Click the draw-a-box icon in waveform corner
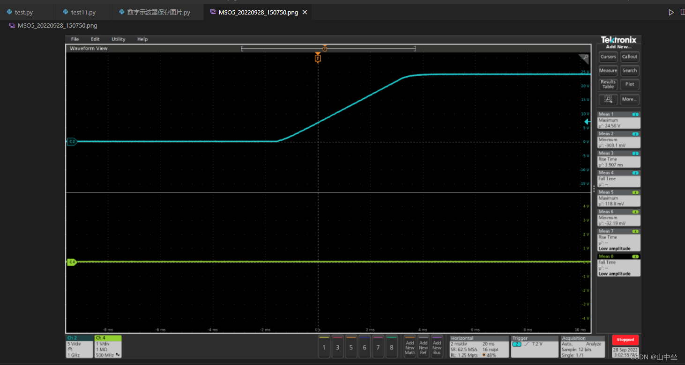This screenshot has width=685, height=365. tap(583, 58)
